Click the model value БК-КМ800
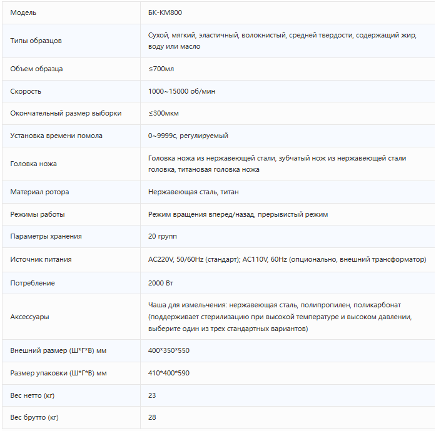 pyautogui.click(x=165, y=12)
